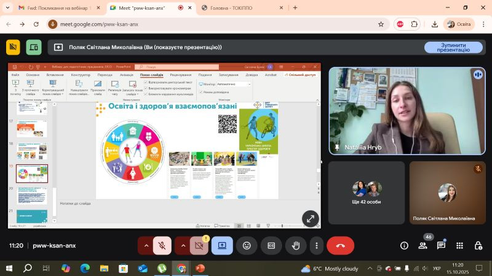Expand audio settings arrow beside microphone
Screen dimensions: 492x276
[x=146, y=245]
